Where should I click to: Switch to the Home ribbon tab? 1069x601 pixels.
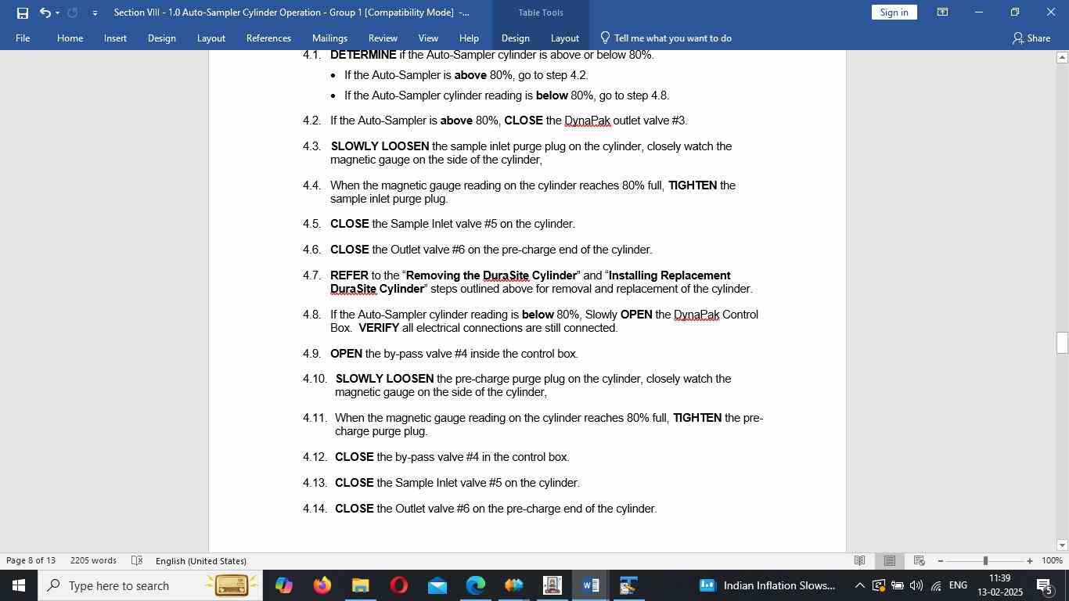[x=70, y=38]
